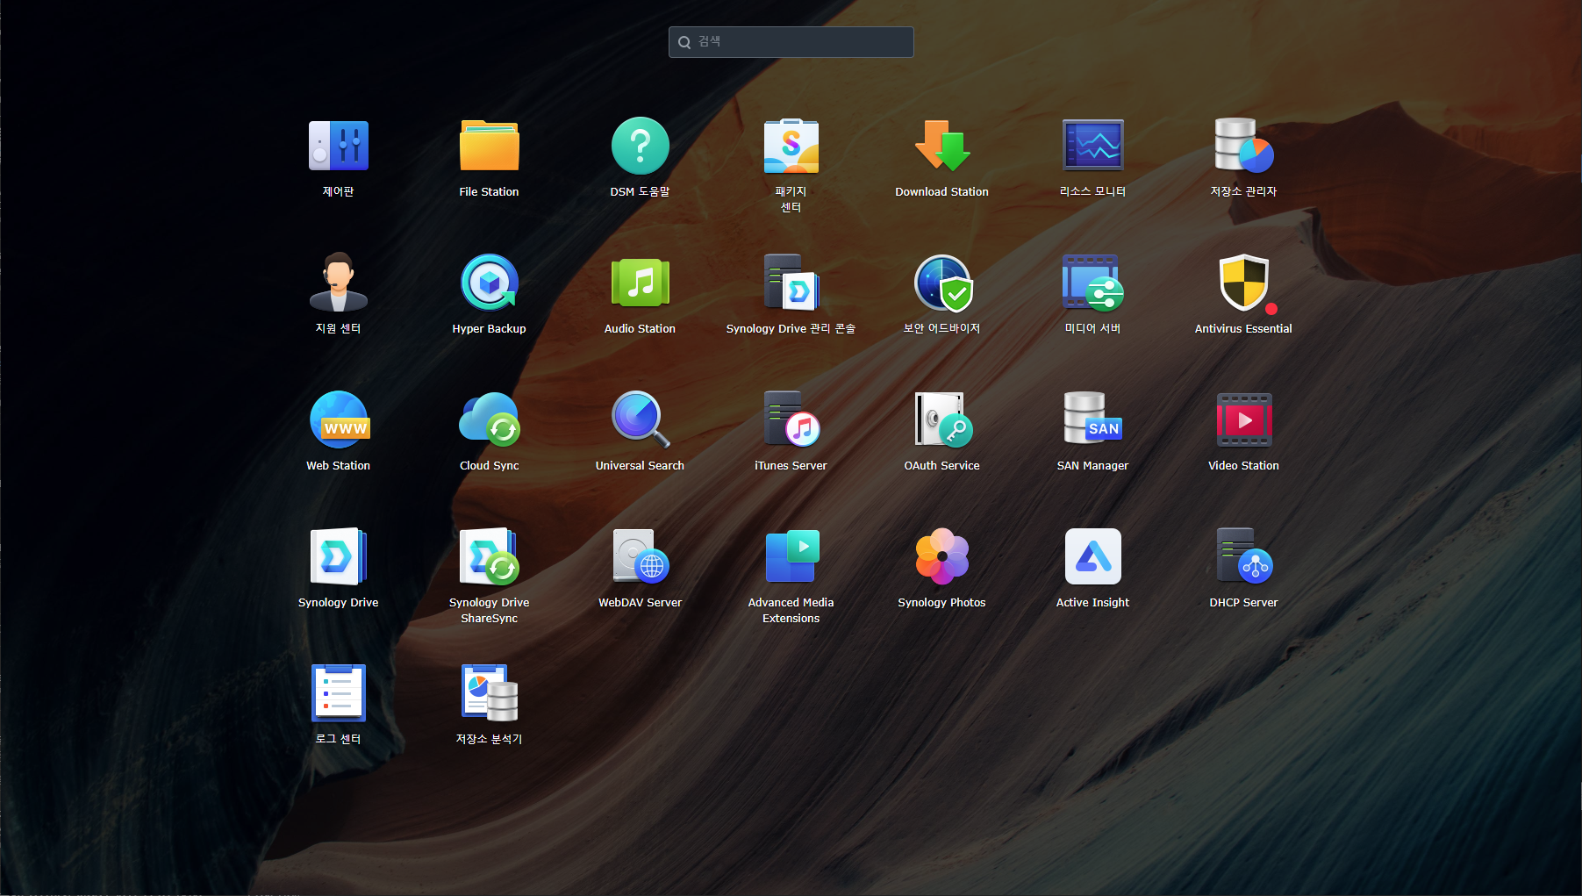
Task: Open the 지원 센터 support center
Action: point(339,283)
